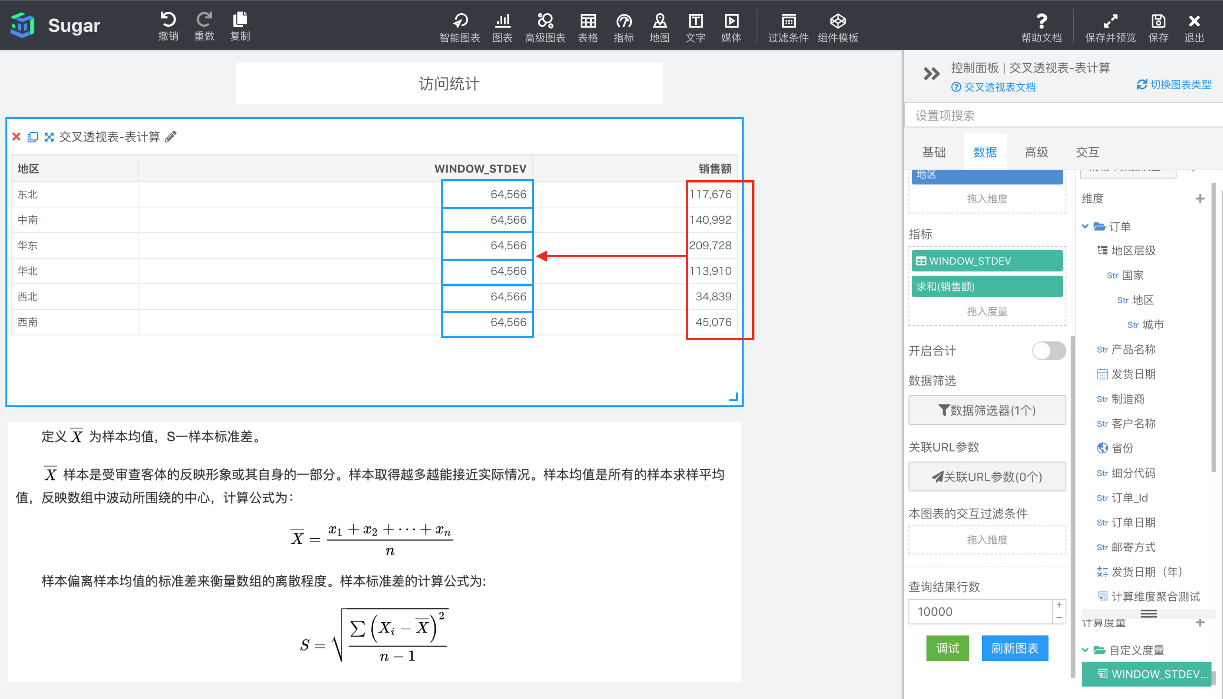Add a 表格 table component

click(x=587, y=27)
